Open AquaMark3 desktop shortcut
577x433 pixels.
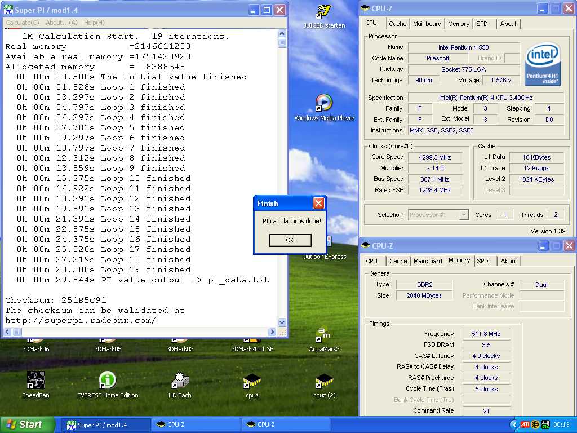(x=324, y=339)
